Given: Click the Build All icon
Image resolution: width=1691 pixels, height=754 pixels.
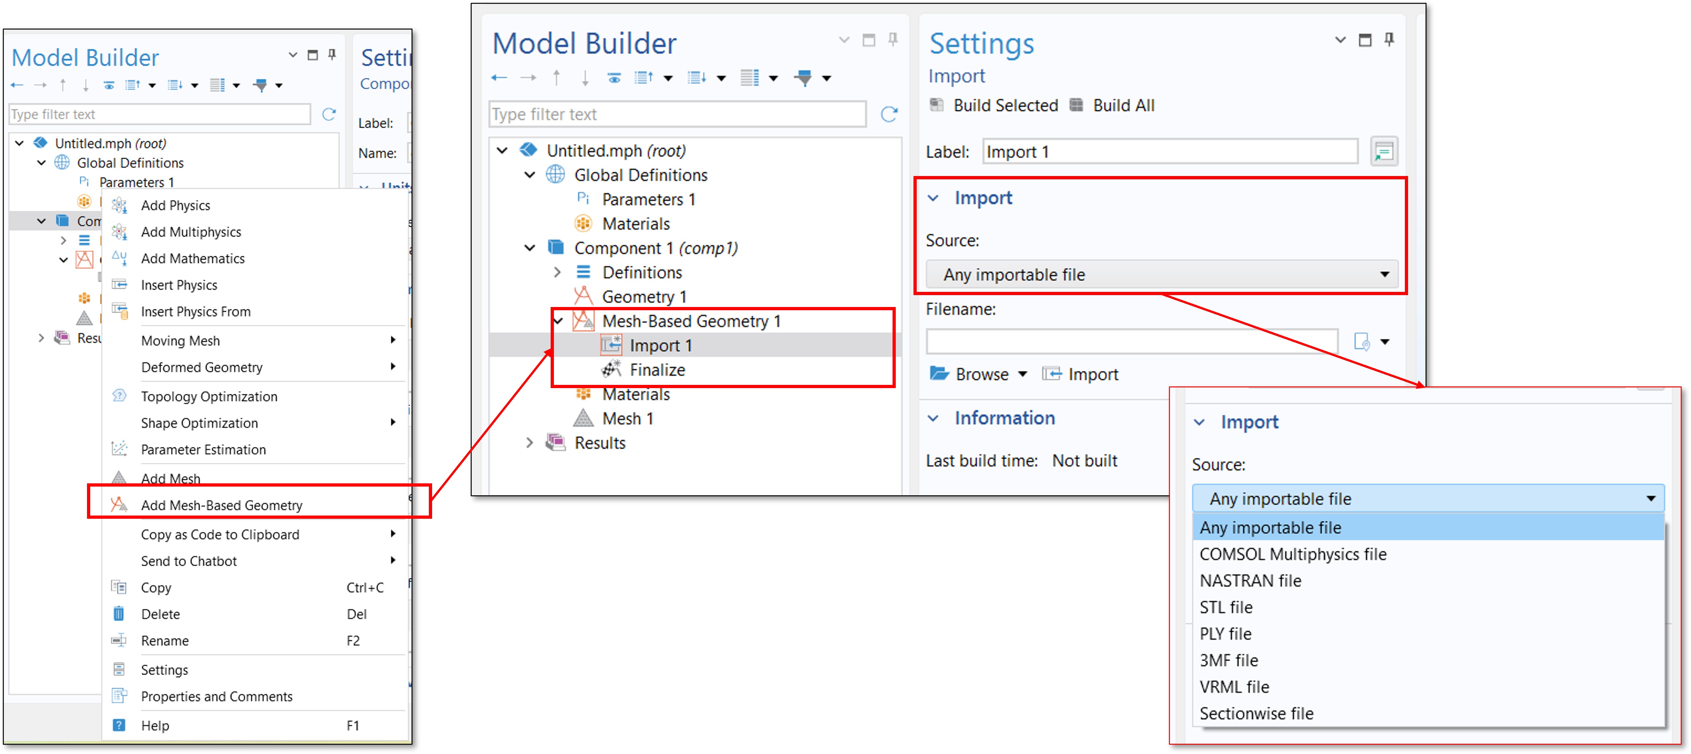Looking at the screenshot, I should click(x=1077, y=105).
